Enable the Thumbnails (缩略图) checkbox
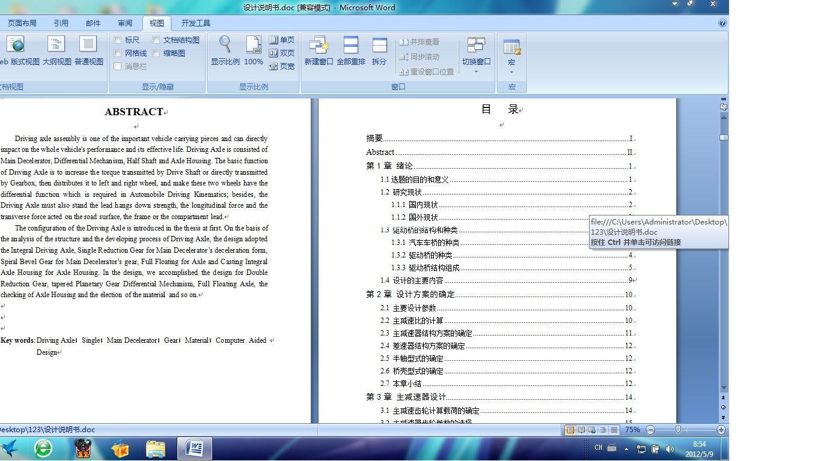 click(x=156, y=53)
